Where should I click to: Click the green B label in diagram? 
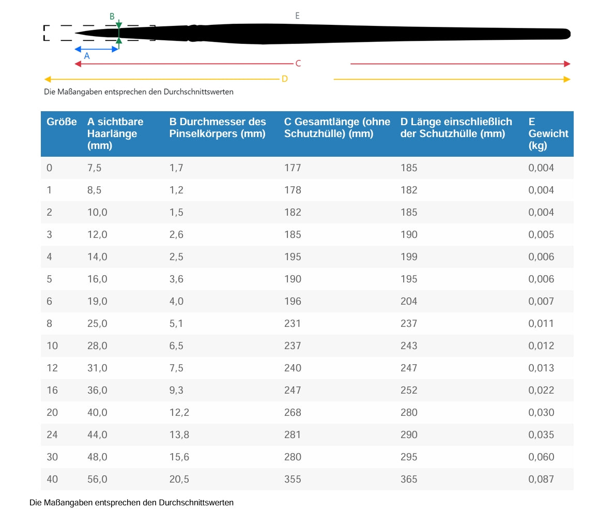(x=112, y=17)
